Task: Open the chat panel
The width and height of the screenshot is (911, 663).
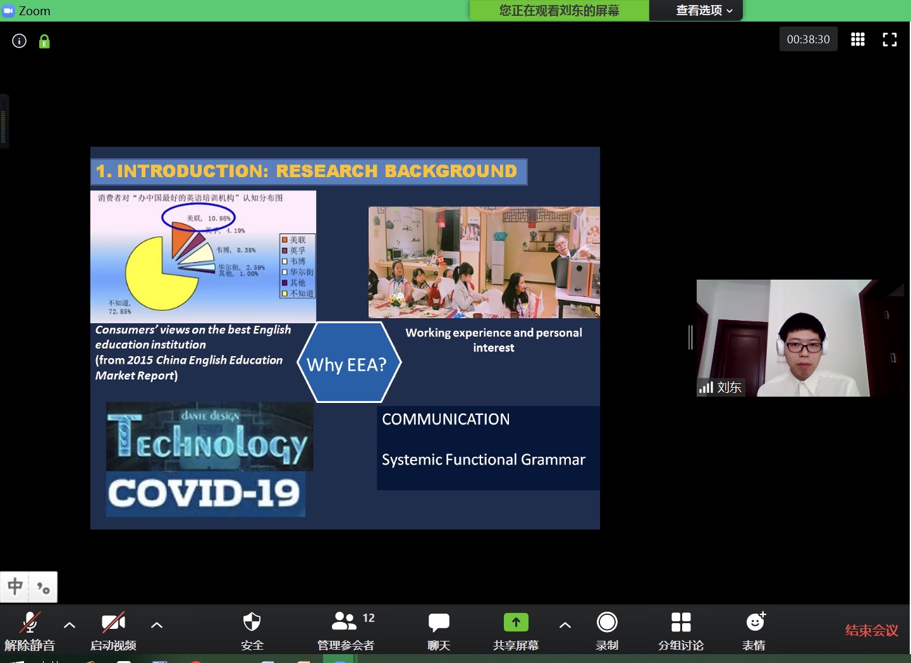Action: point(438,629)
